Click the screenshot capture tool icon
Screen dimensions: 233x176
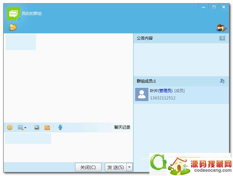[20, 127]
